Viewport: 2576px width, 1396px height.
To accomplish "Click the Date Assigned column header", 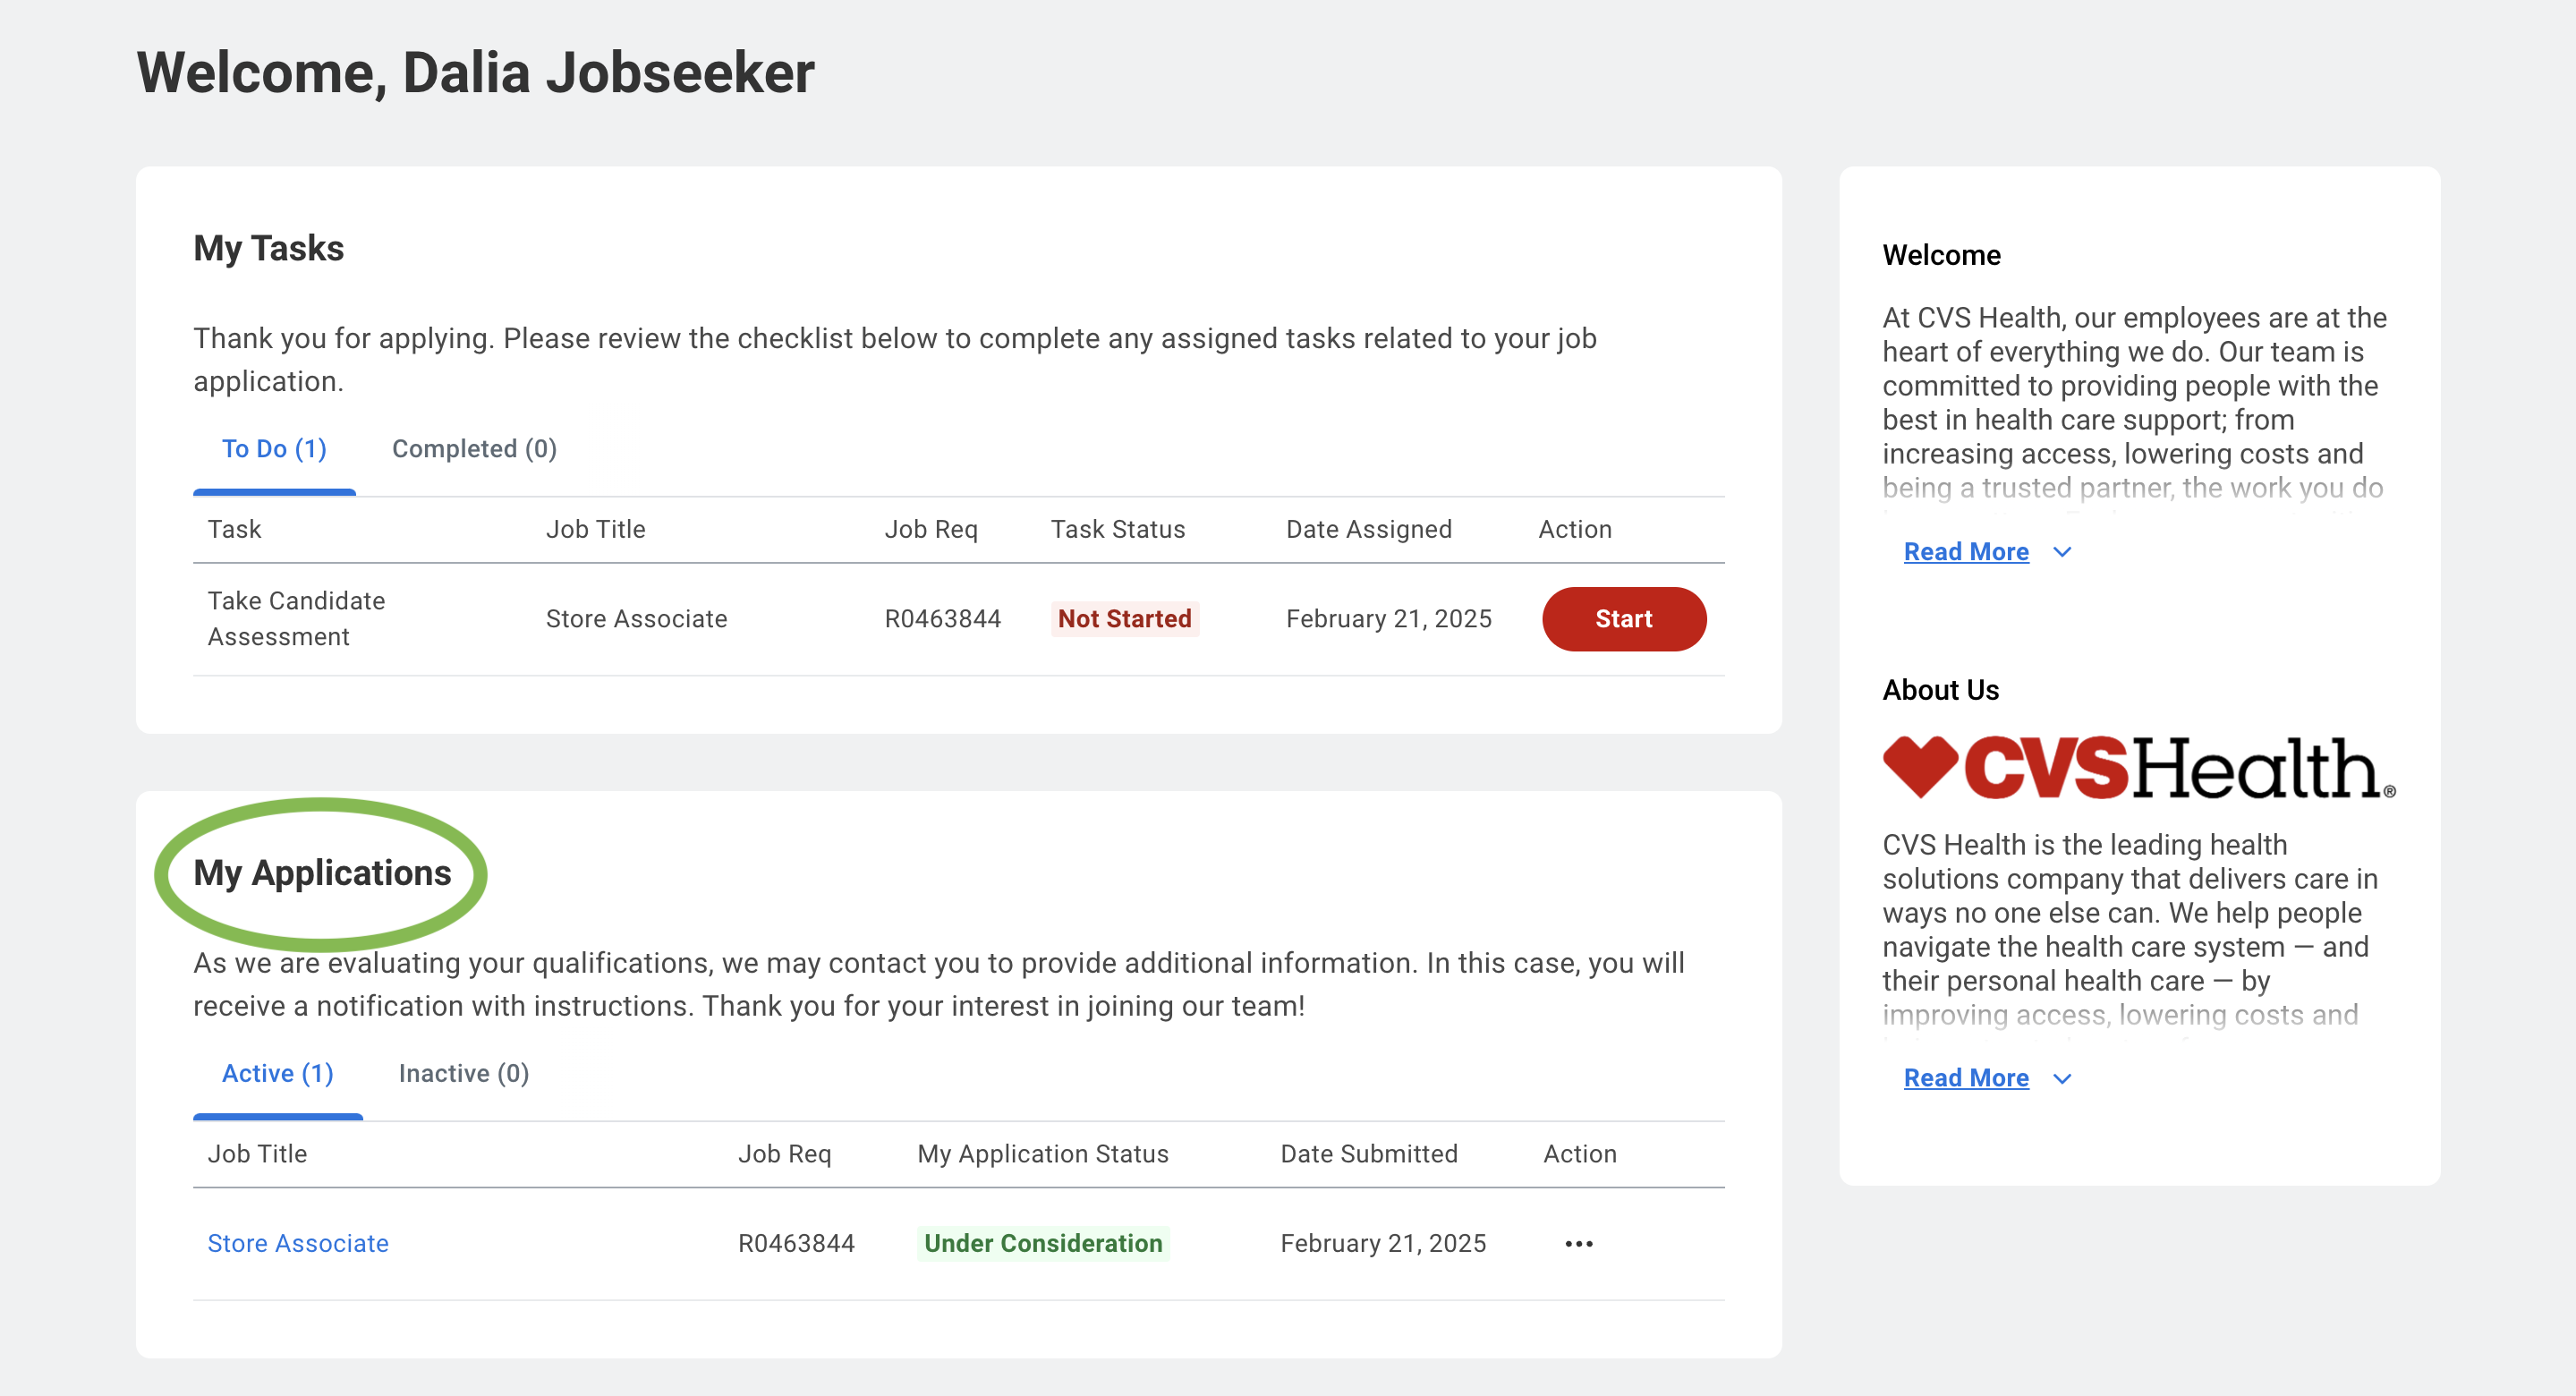I will (1368, 529).
